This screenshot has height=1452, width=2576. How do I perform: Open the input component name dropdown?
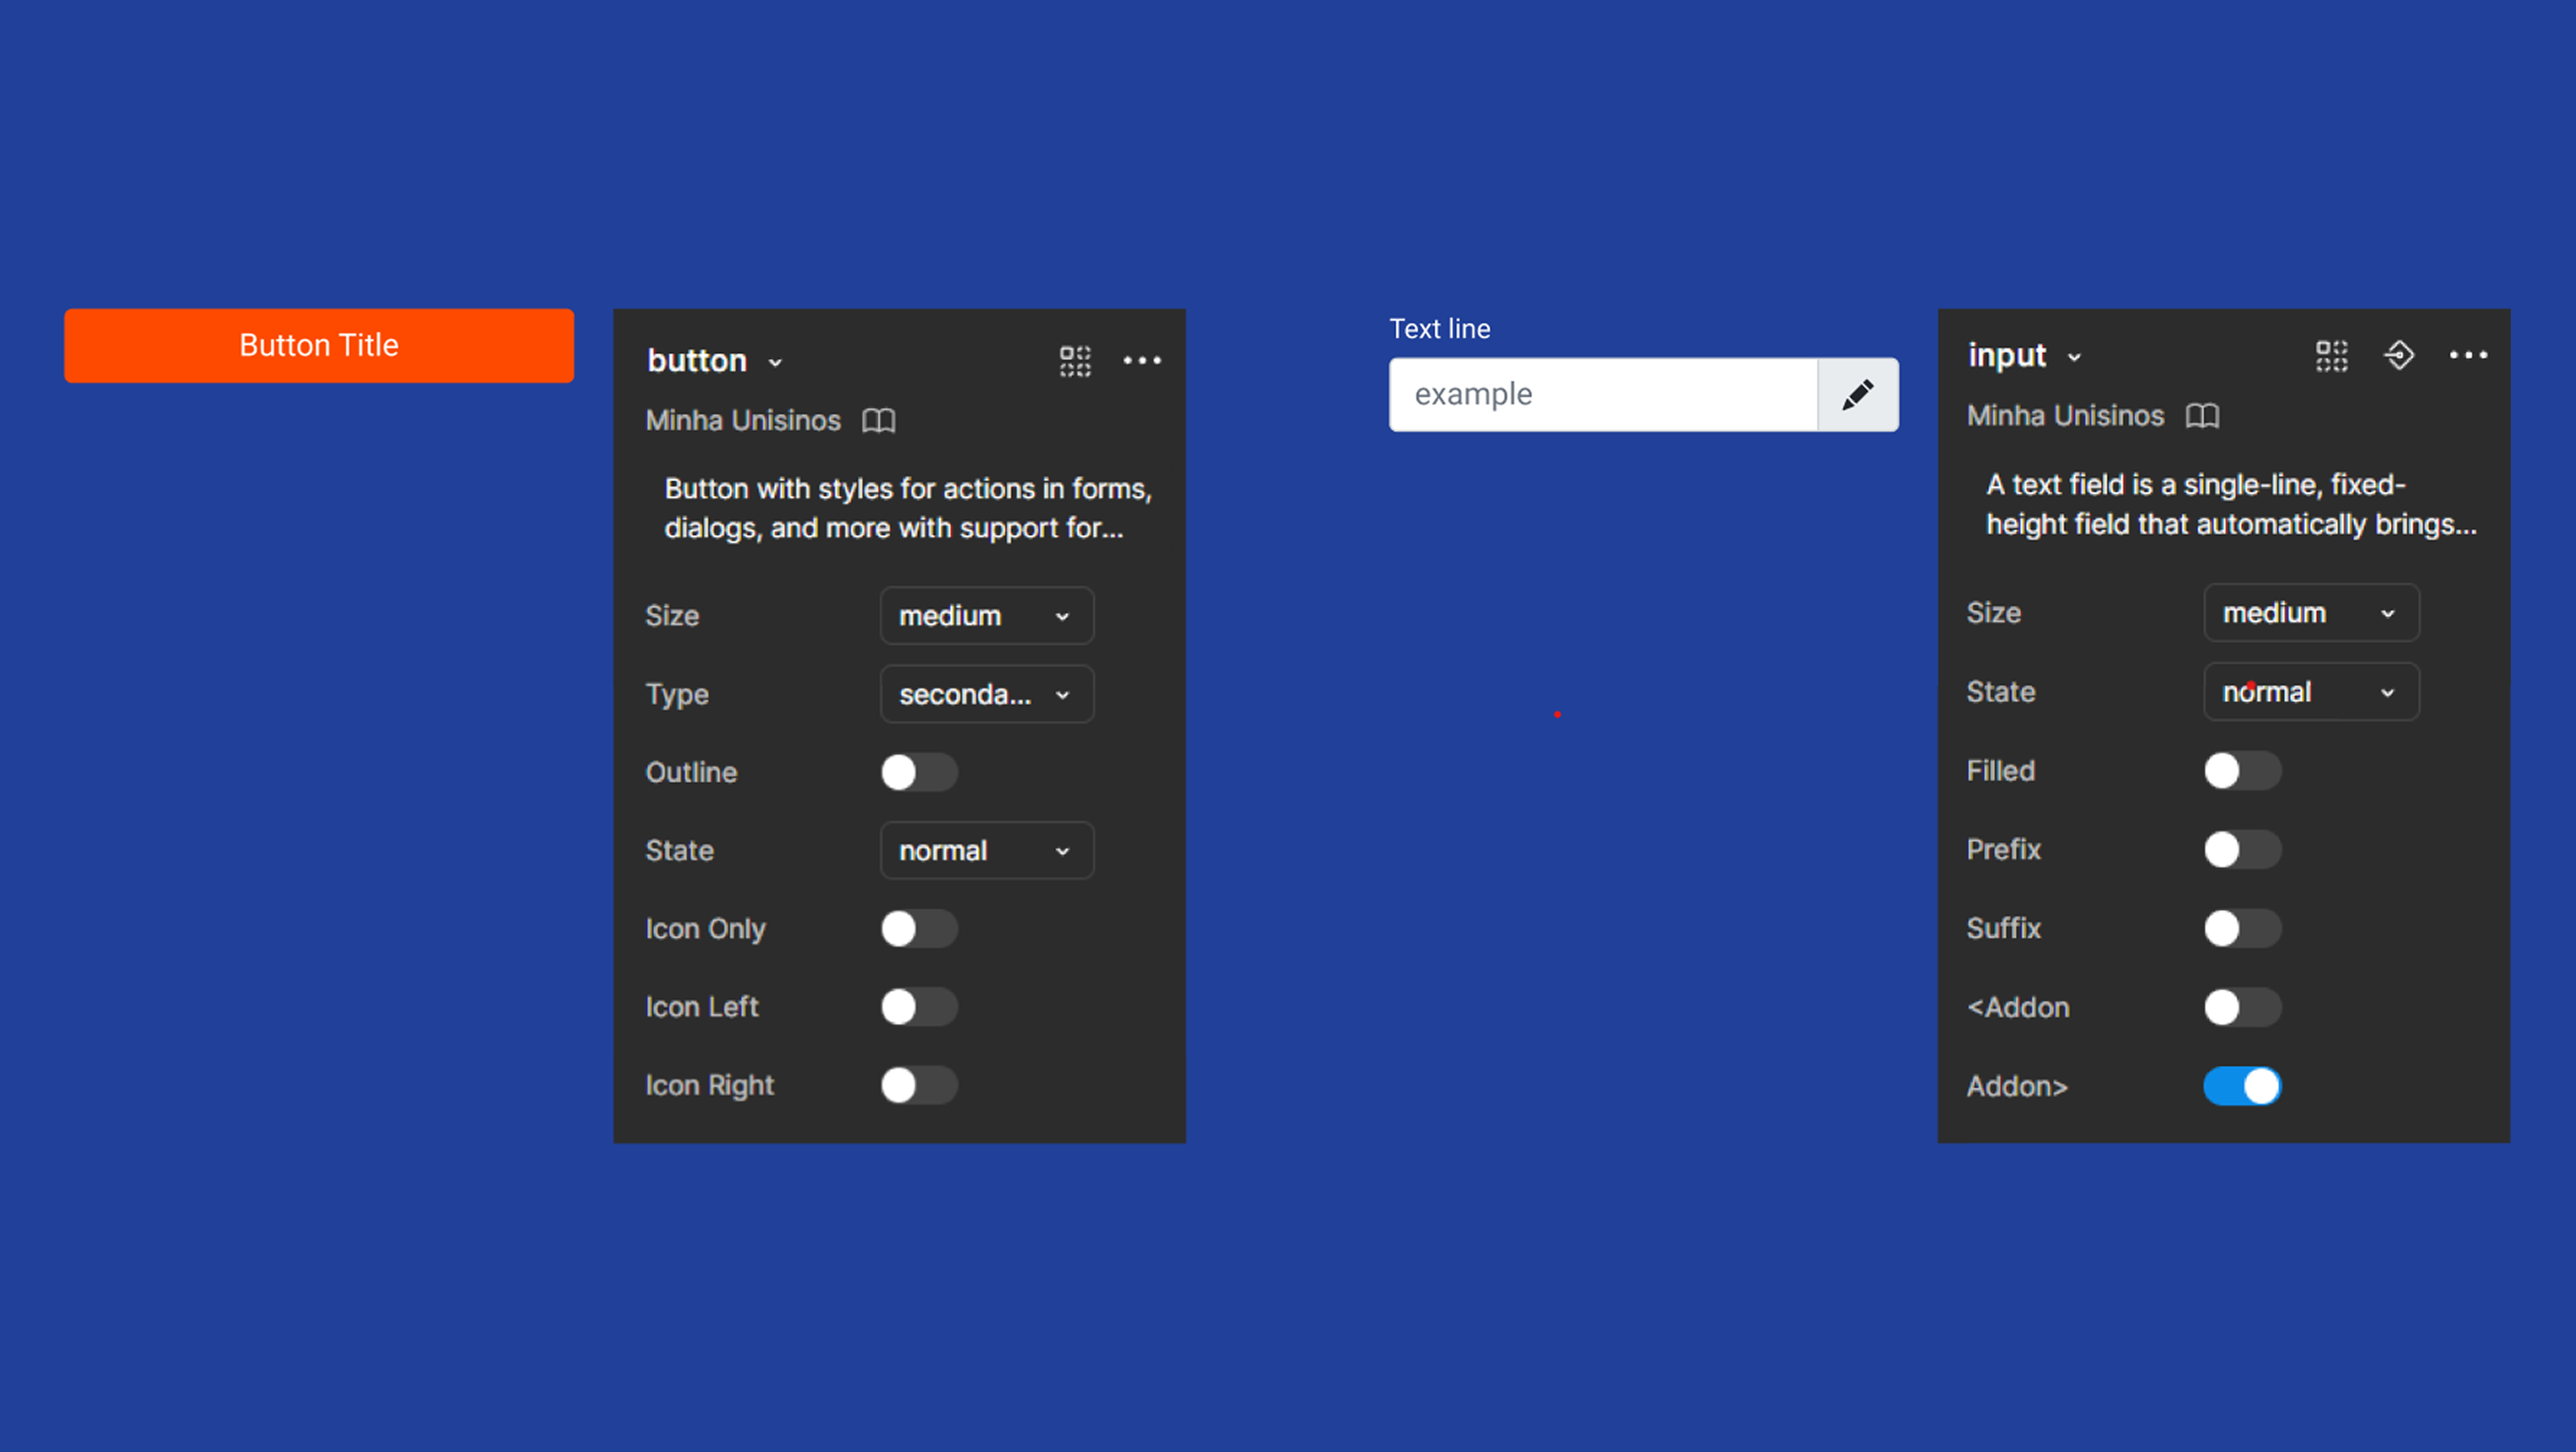click(x=2025, y=356)
